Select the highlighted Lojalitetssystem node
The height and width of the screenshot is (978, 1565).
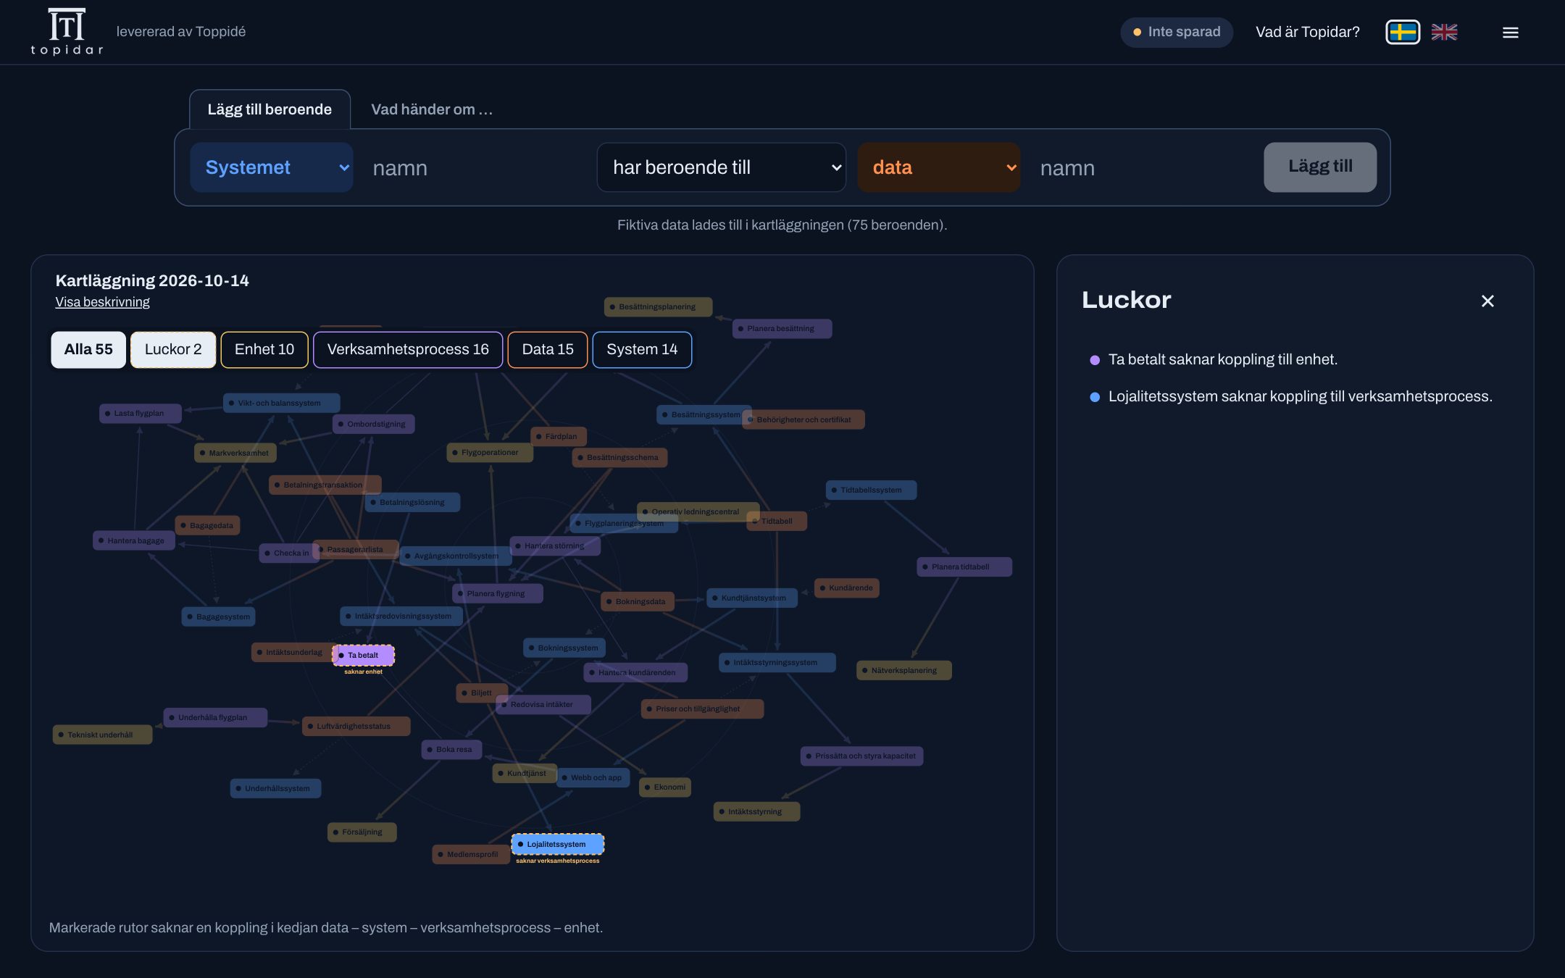click(x=557, y=844)
